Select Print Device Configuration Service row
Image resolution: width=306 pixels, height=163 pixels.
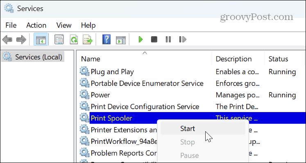pos(145,106)
